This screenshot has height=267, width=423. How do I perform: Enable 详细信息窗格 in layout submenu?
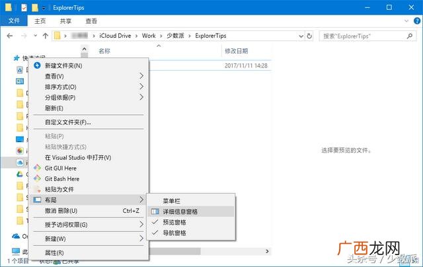pos(191,211)
